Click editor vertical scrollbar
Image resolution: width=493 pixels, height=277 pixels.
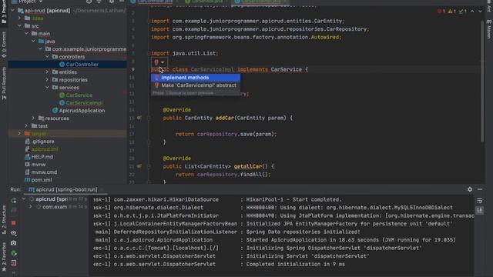pyautogui.click(x=482, y=82)
